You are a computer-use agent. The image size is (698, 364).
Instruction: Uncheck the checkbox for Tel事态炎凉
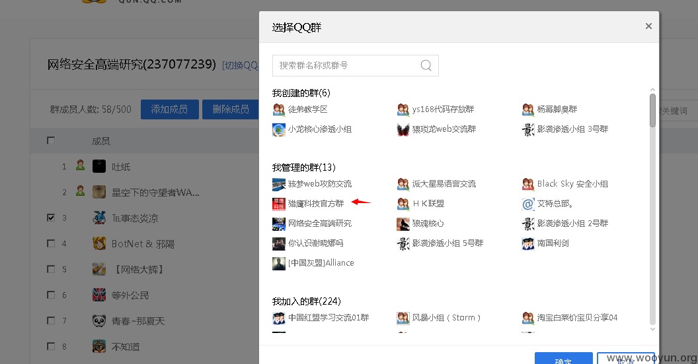point(51,218)
